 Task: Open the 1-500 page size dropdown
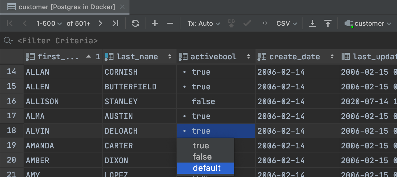(x=49, y=24)
